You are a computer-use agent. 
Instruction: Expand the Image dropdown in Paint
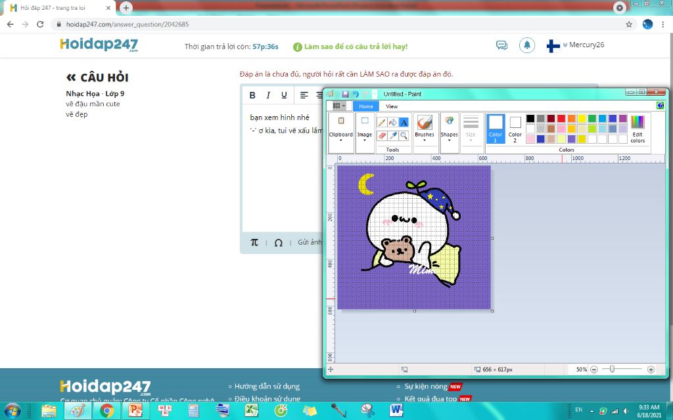coord(364,133)
